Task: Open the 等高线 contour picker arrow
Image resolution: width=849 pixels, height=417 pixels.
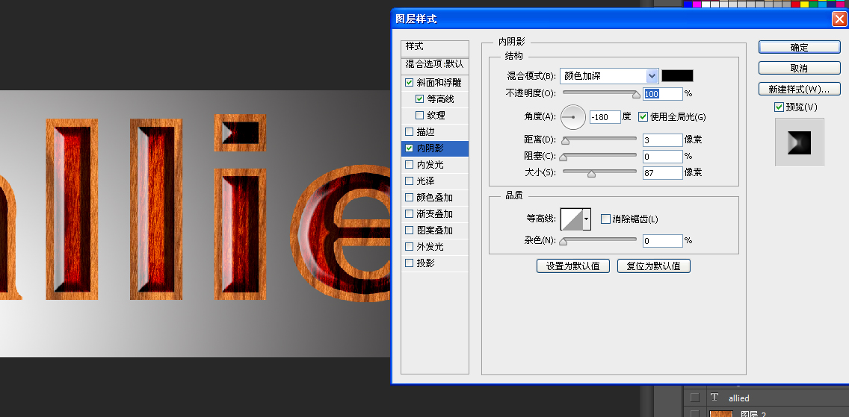Action: [x=587, y=219]
